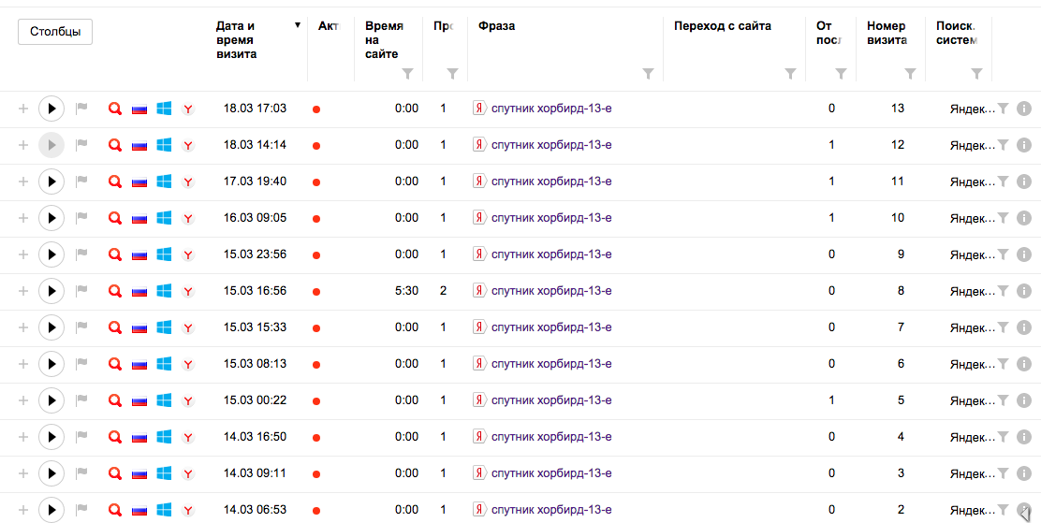The image size is (1041, 523).
Task: Filter by Номер визита column
Action: tap(910, 74)
